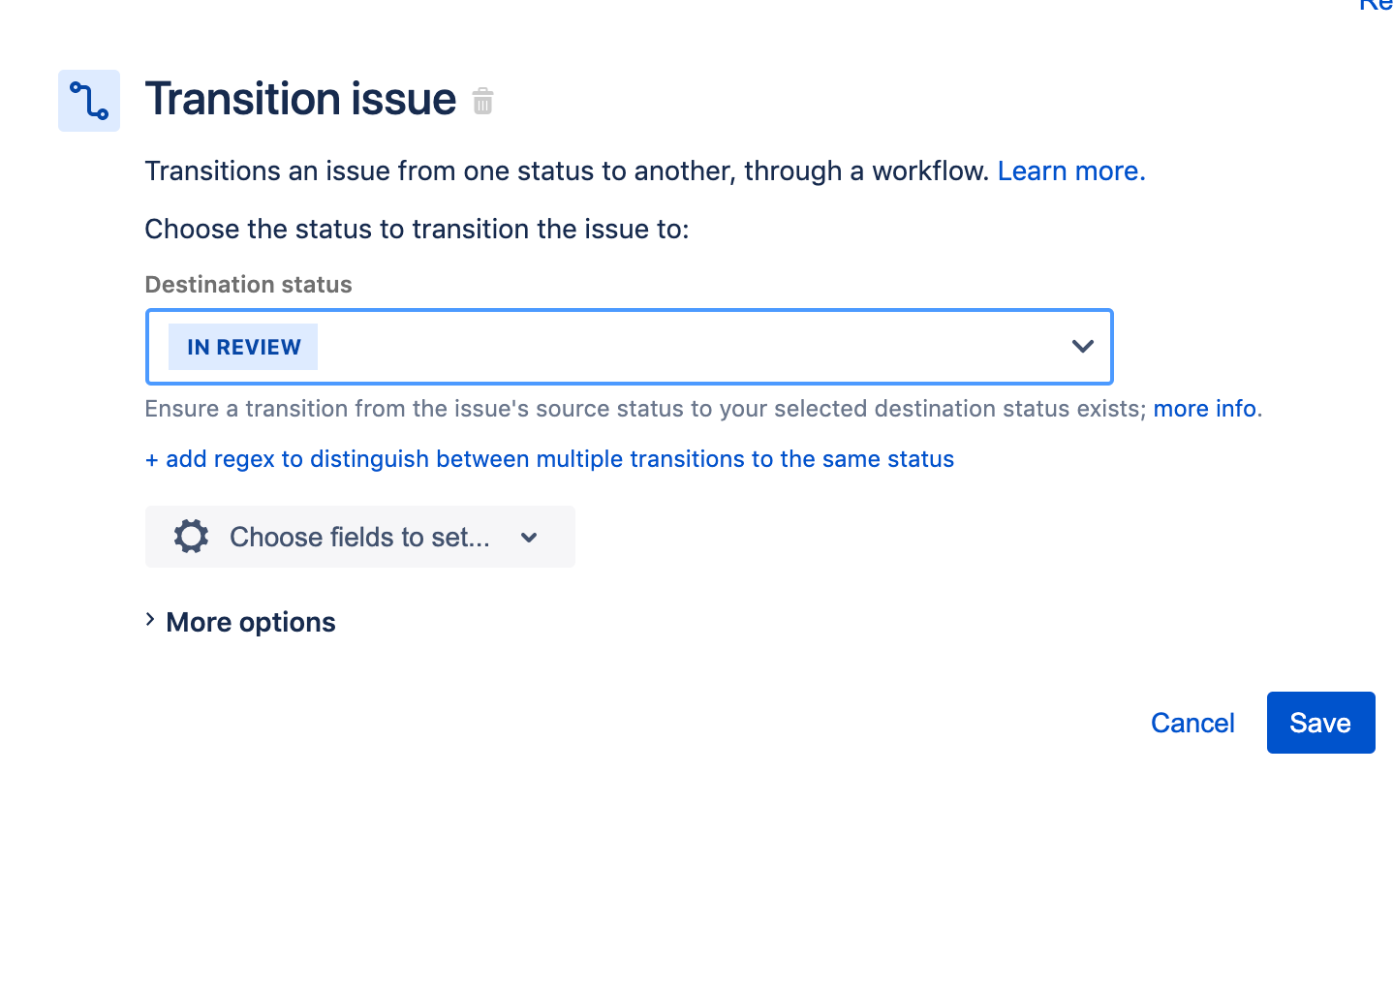Click the Destination status label
Screen dimensions: 1393x990
[x=248, y=284]
